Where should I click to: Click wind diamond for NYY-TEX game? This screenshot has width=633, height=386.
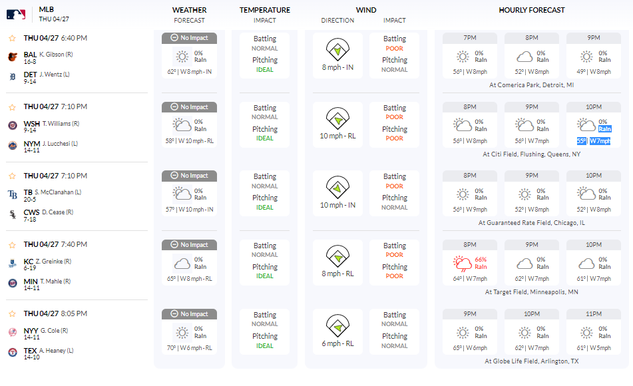[x=337, y=325]
